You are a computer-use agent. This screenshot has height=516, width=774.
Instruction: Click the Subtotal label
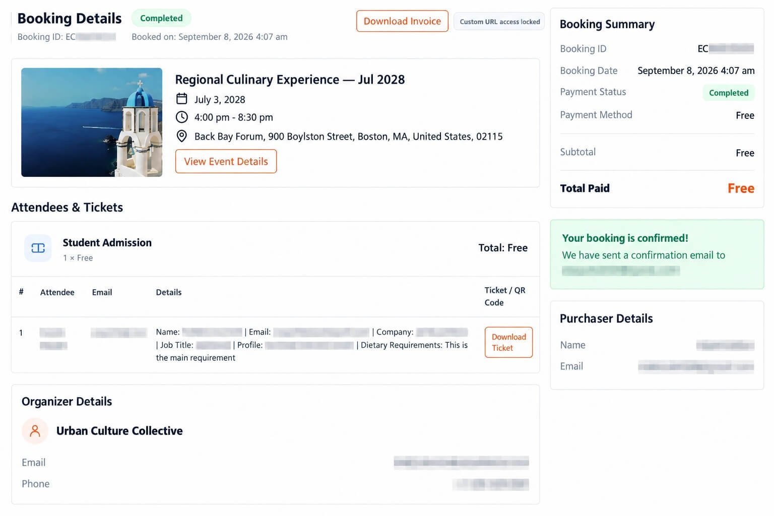(x=578, y=152)
